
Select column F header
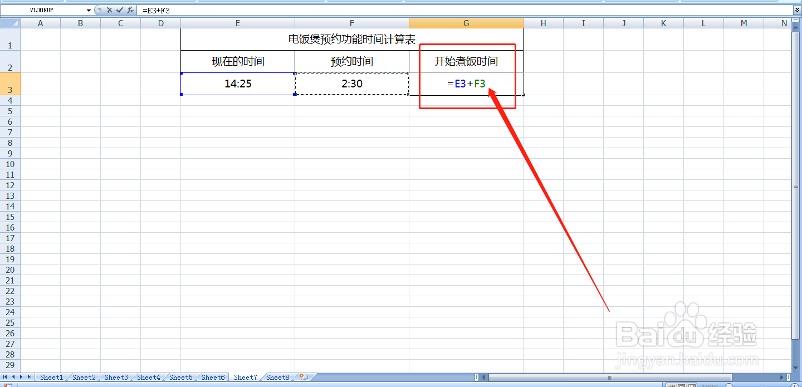coord(352,23)
